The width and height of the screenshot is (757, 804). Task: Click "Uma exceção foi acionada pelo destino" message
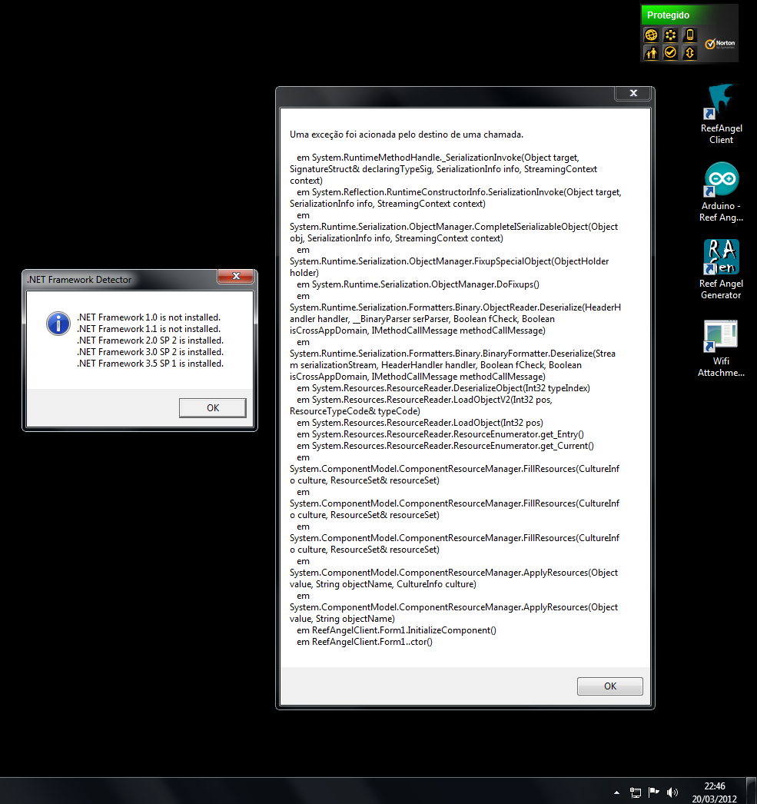407,135
